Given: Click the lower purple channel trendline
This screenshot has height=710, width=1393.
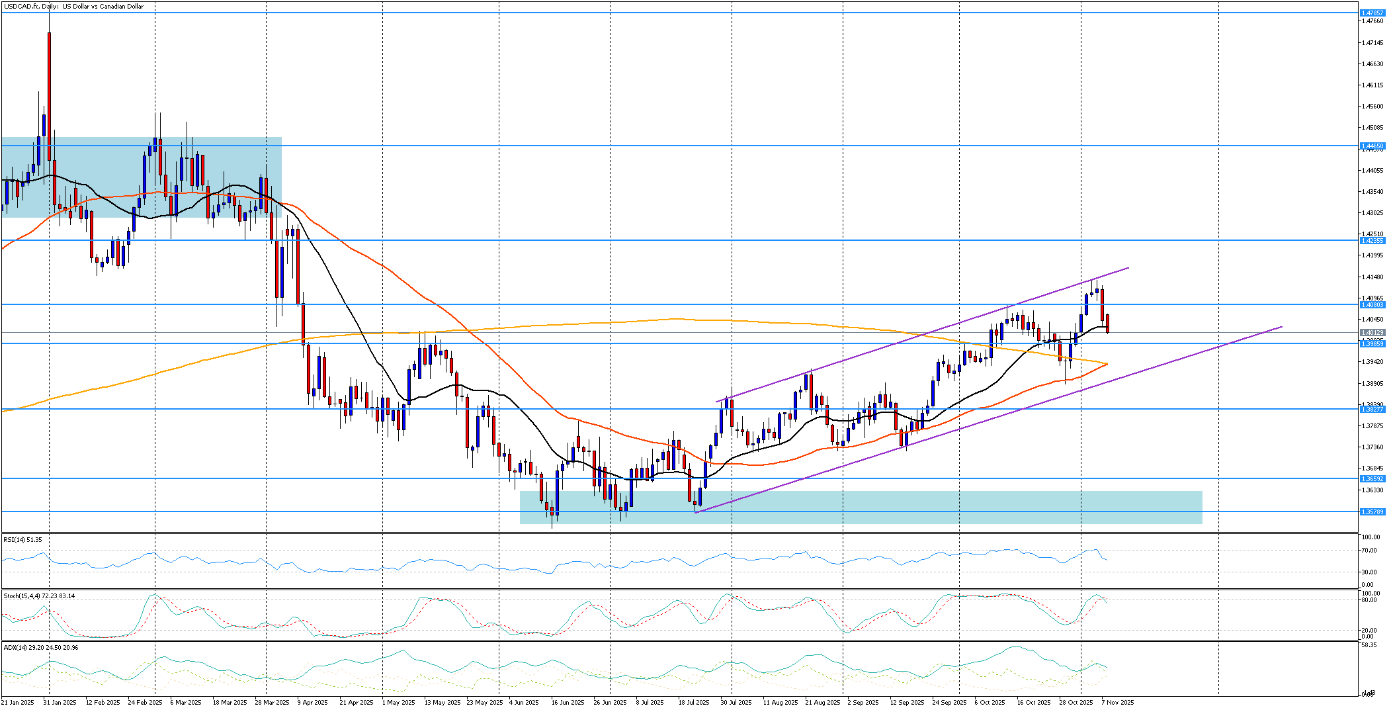Looking at the screenshot, I should 989,420.
